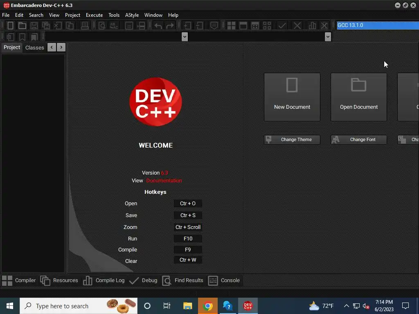Open the Project menu

click(x=72, y=15)
